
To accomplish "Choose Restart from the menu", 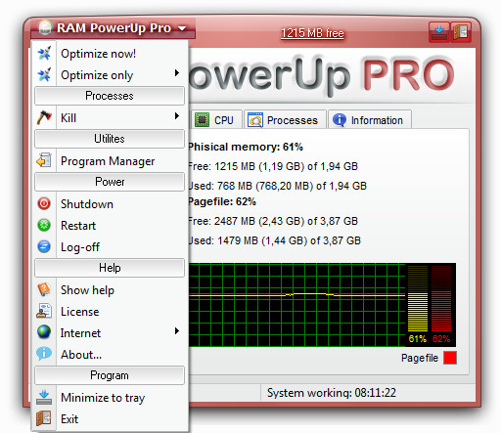I will [110, 225].
